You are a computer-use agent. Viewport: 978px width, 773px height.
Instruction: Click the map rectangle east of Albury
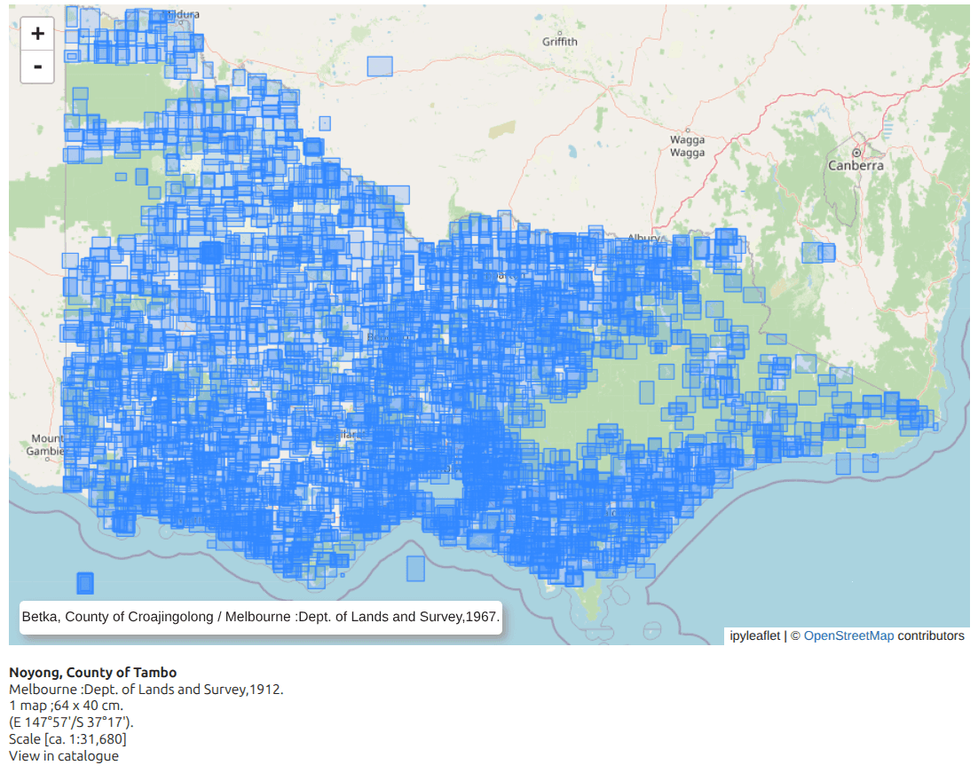(817, 251)
